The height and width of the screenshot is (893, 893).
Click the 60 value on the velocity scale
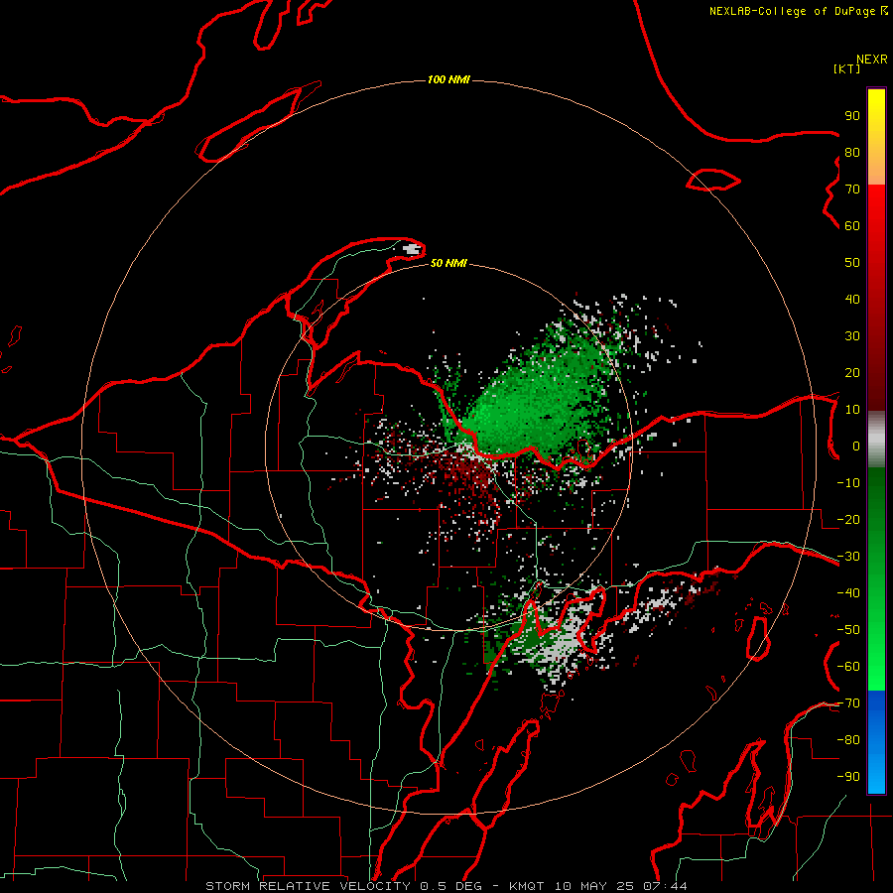(x=852, y=225)
